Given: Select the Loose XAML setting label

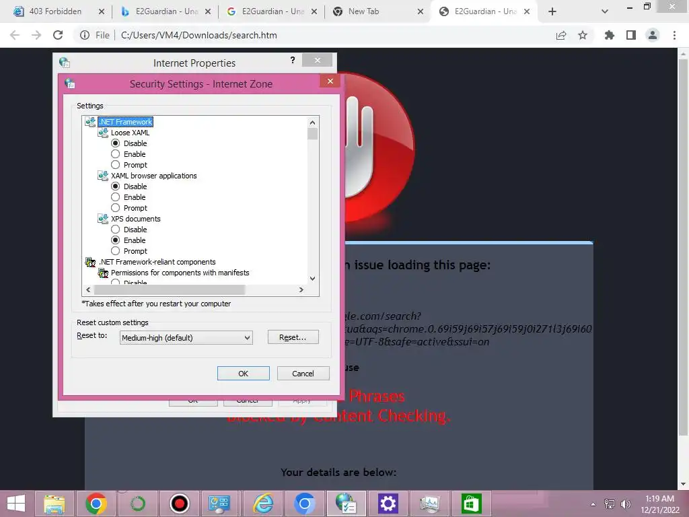Looking at the screenshot, I should (x=130, y=133).
